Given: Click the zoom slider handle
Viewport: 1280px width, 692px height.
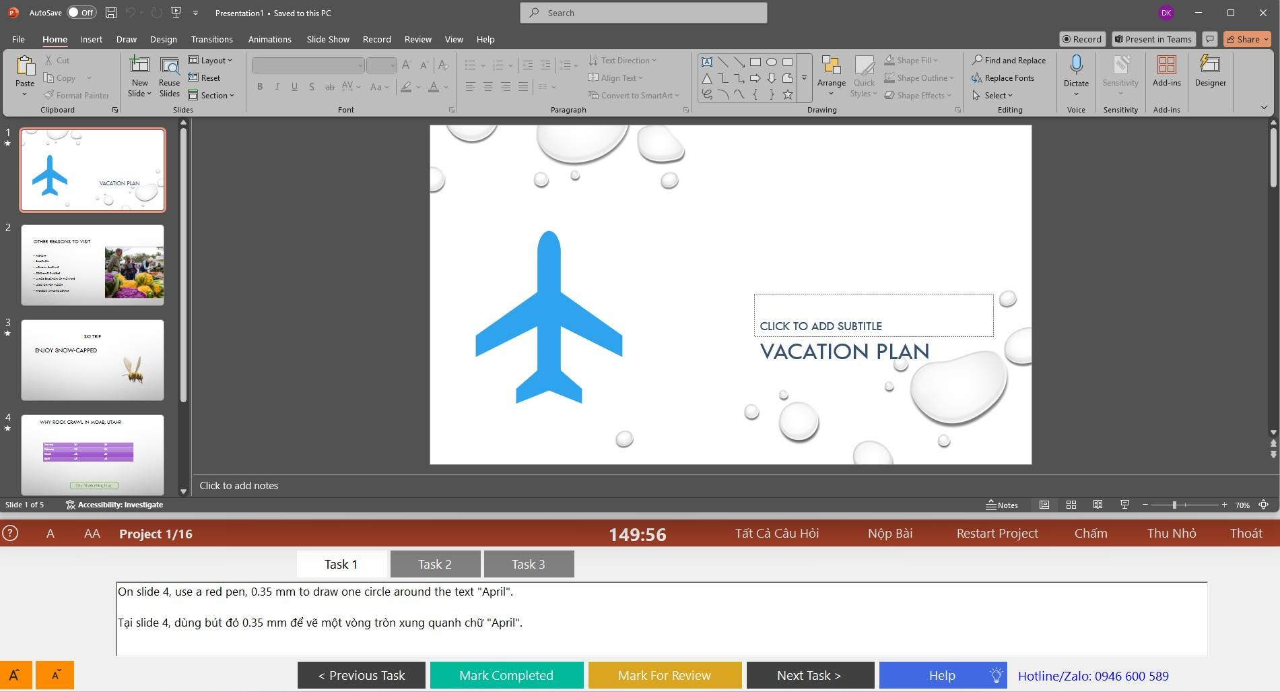Looking at the screenshot, I should click(x=1174, y=505).
